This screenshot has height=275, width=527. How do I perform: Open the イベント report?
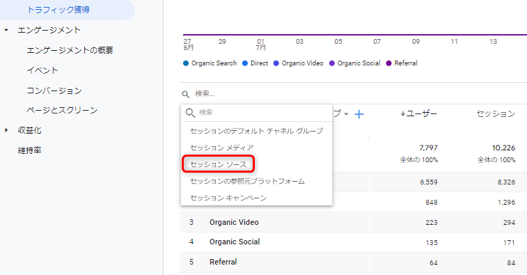pyautogui.click(x=42, y=70)
